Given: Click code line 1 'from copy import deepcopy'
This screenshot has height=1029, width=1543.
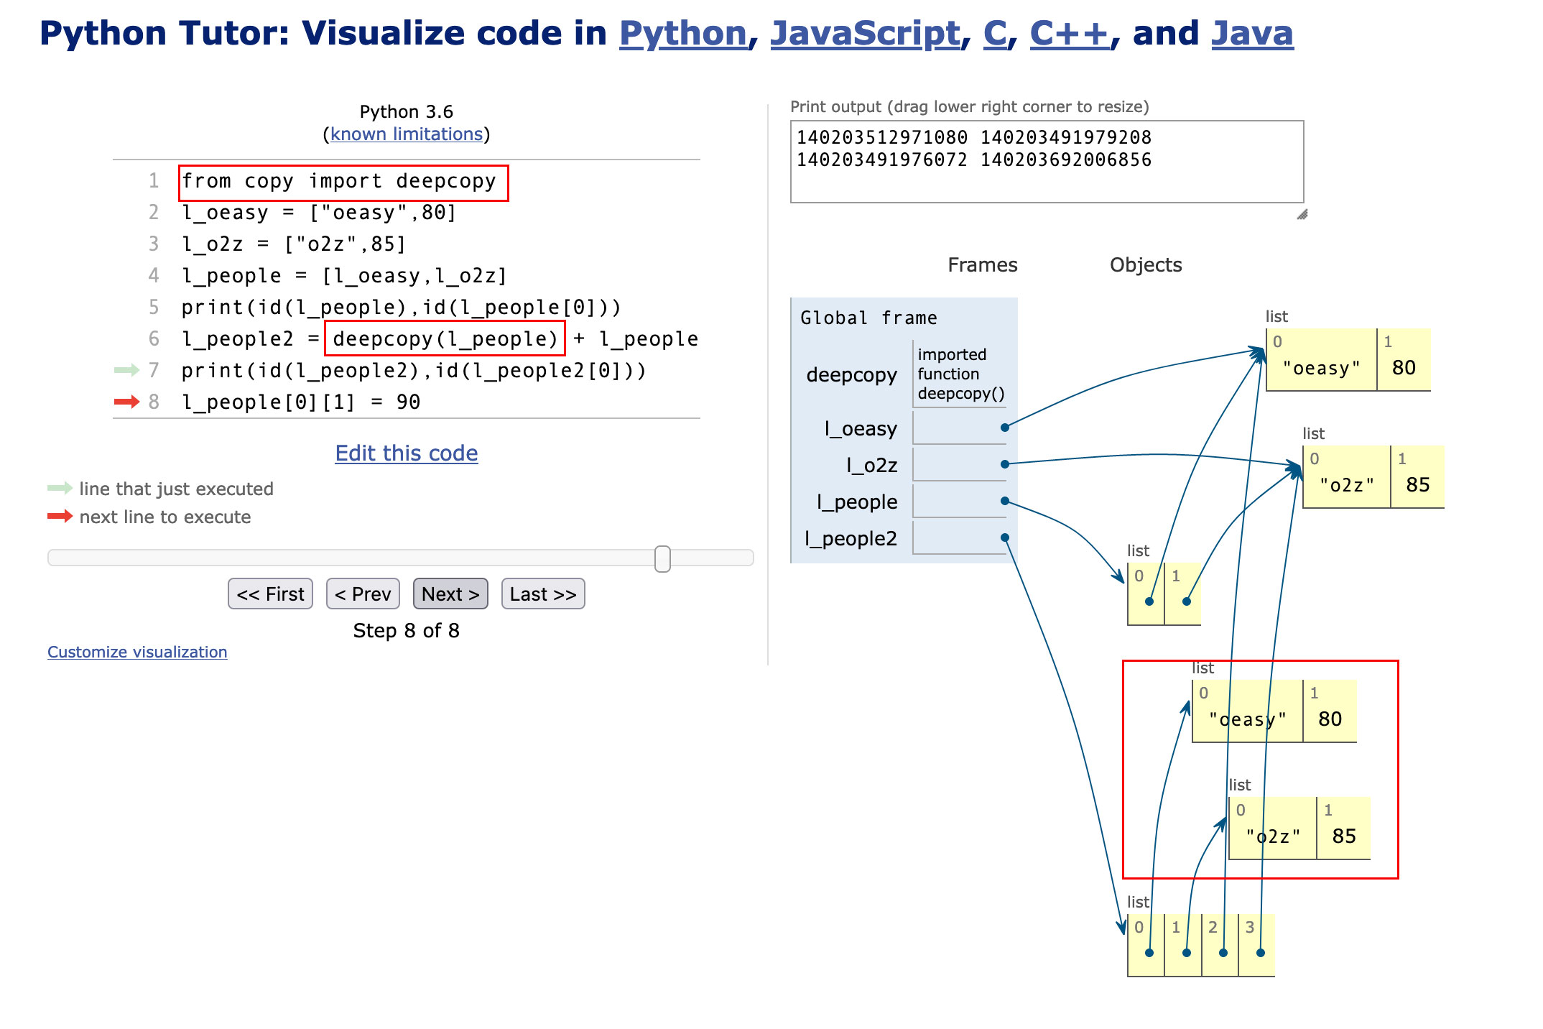Looking at the screenshot, I should tap(339, 181).
